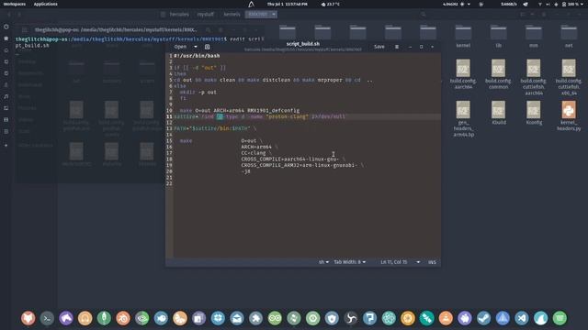This screenshot has width=588, height=330.
Task: Select the gen_headers_arm64.bp file
Action: [463, 118]
